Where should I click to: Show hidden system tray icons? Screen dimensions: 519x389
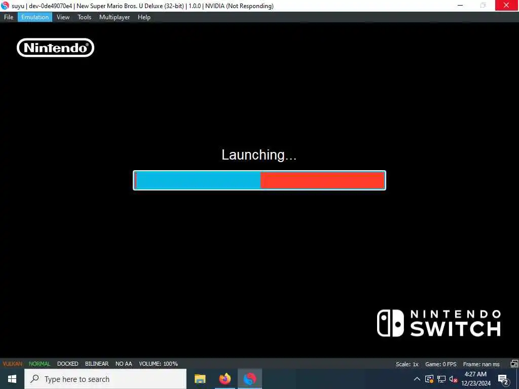(x=417, y=379)
